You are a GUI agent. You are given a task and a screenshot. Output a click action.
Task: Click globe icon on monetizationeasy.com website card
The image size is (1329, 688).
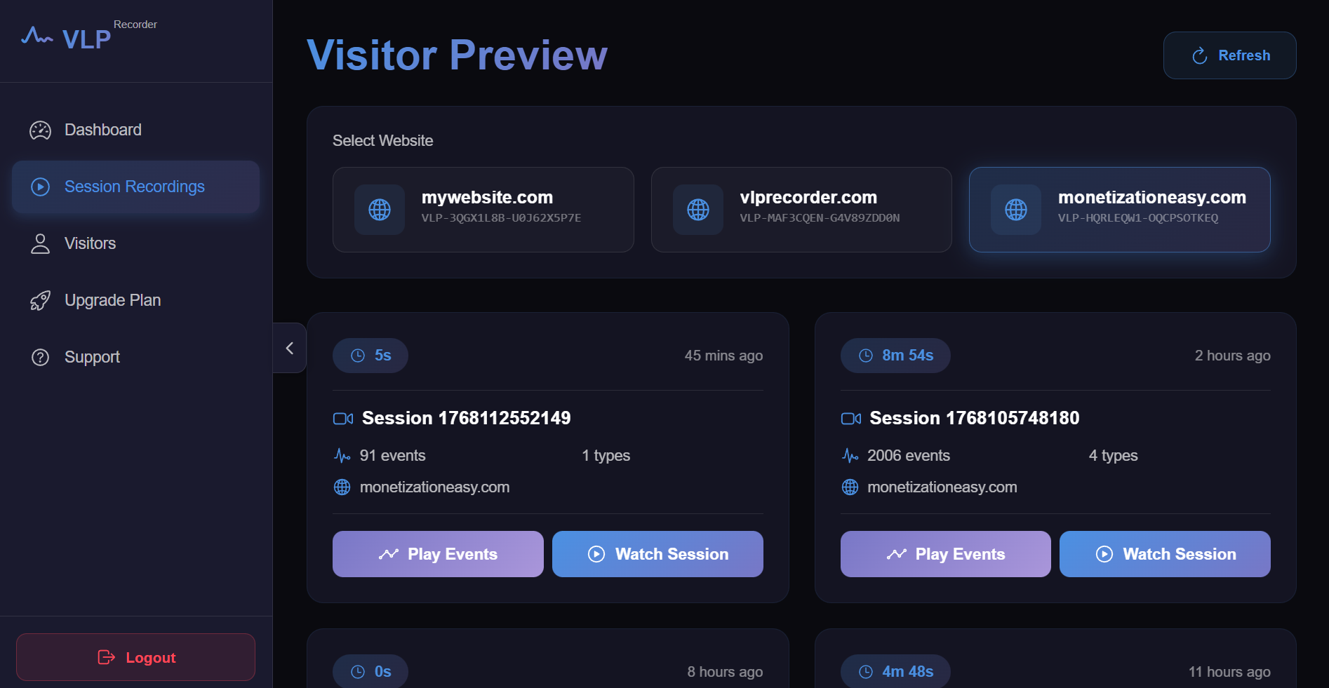1016,210
